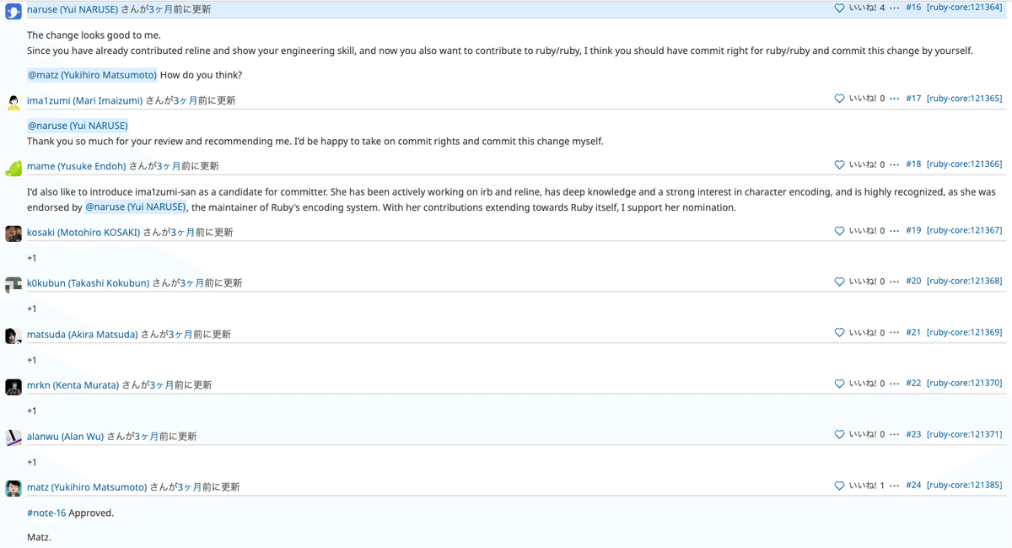
Task: Open k0kubun (Takashi Kokubun) profile link
Action: coord(88,283)
